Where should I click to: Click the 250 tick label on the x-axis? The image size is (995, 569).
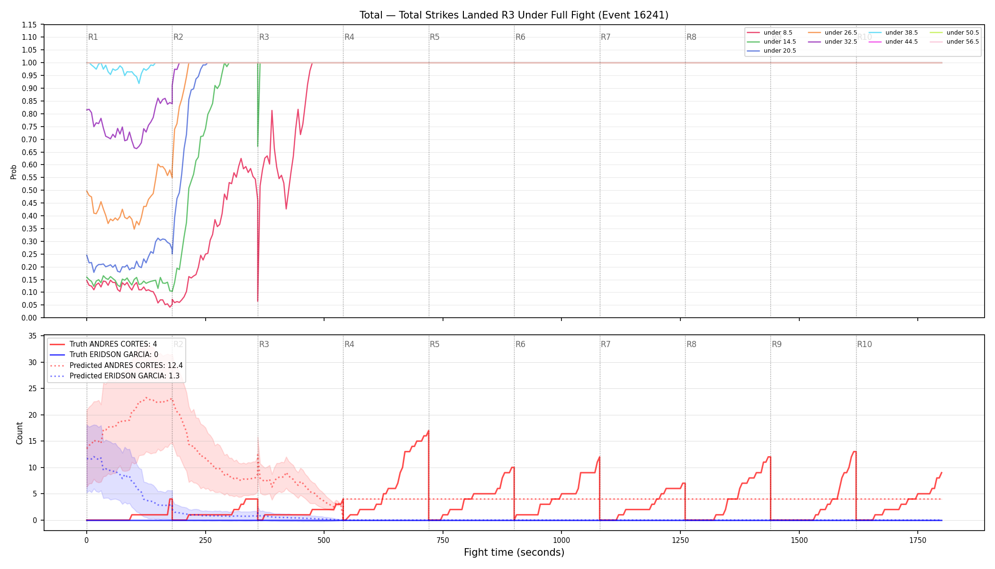tap(205, 540)
